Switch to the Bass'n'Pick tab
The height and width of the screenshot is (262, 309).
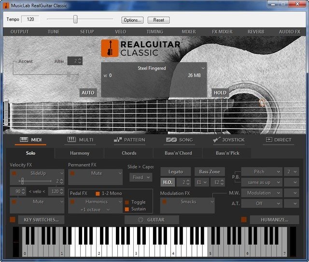click(x=227, y=153)
